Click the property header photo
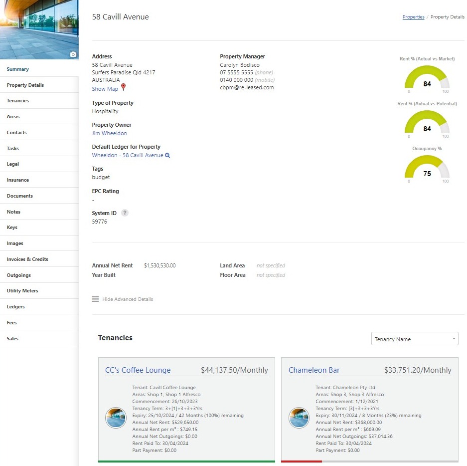467x466 pixels. pos(39,29)
